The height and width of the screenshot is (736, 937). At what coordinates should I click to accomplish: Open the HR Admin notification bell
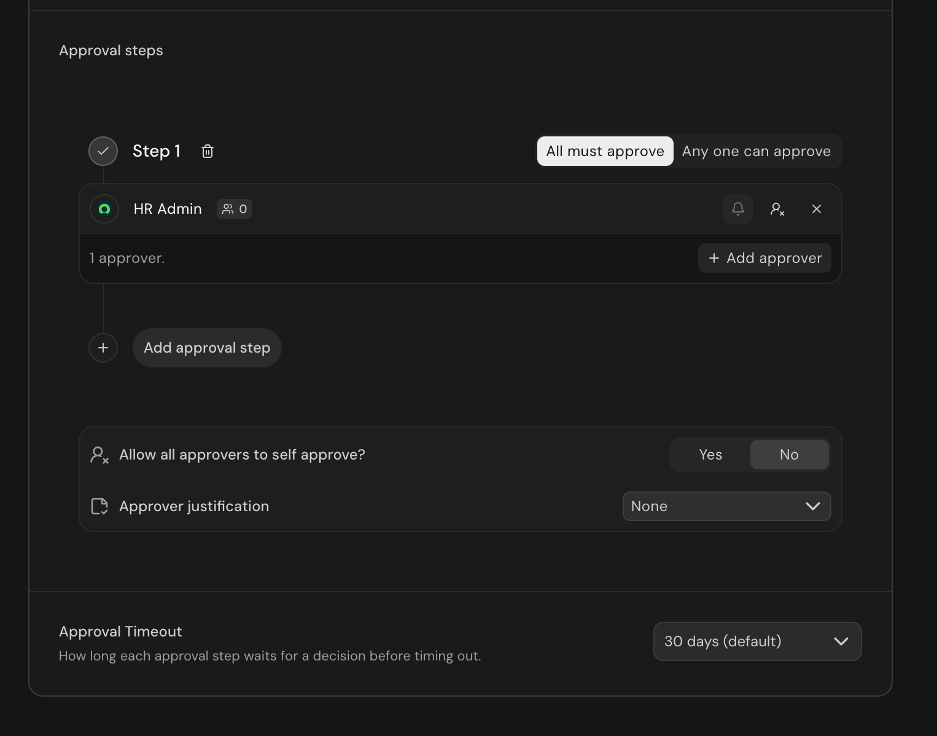tap(738, 209)
